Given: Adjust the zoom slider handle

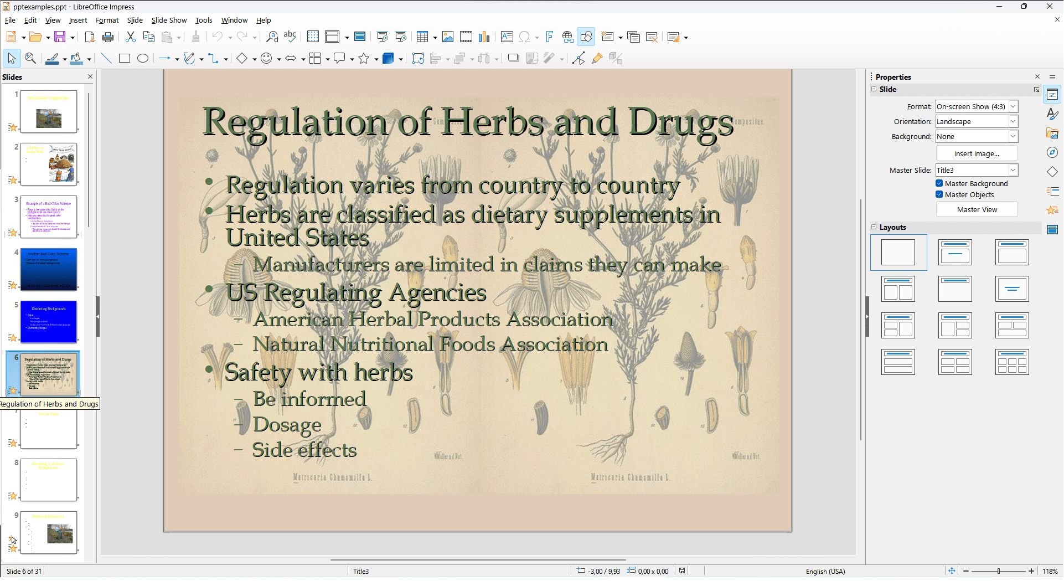Looking at the screenshot, I should coord(999,571).
